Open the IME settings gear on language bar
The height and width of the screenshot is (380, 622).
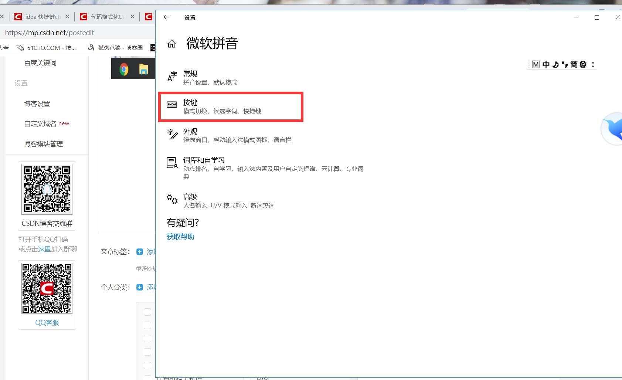[583, 64]
